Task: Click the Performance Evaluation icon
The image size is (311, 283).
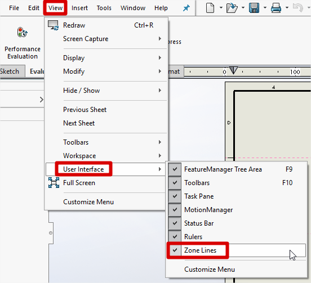Action: [x=22, y=32]
